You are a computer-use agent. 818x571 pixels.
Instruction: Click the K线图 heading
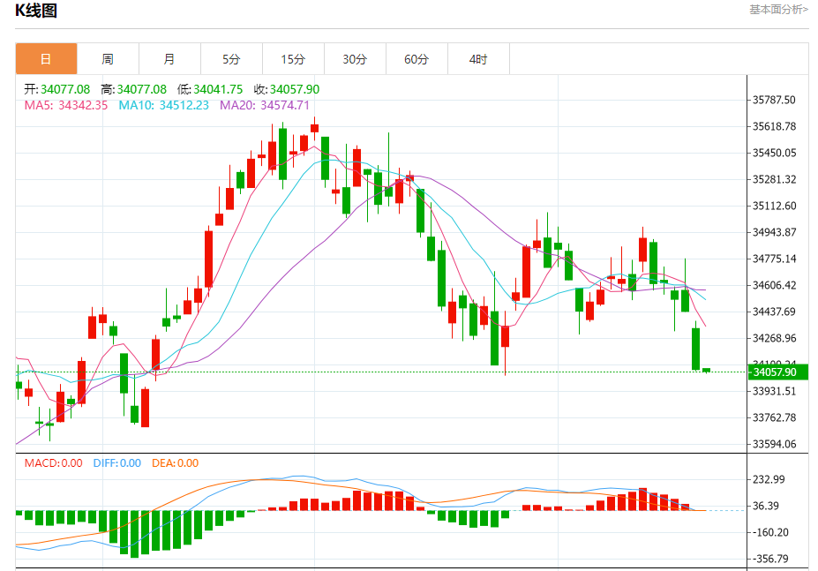click(36, 11)
